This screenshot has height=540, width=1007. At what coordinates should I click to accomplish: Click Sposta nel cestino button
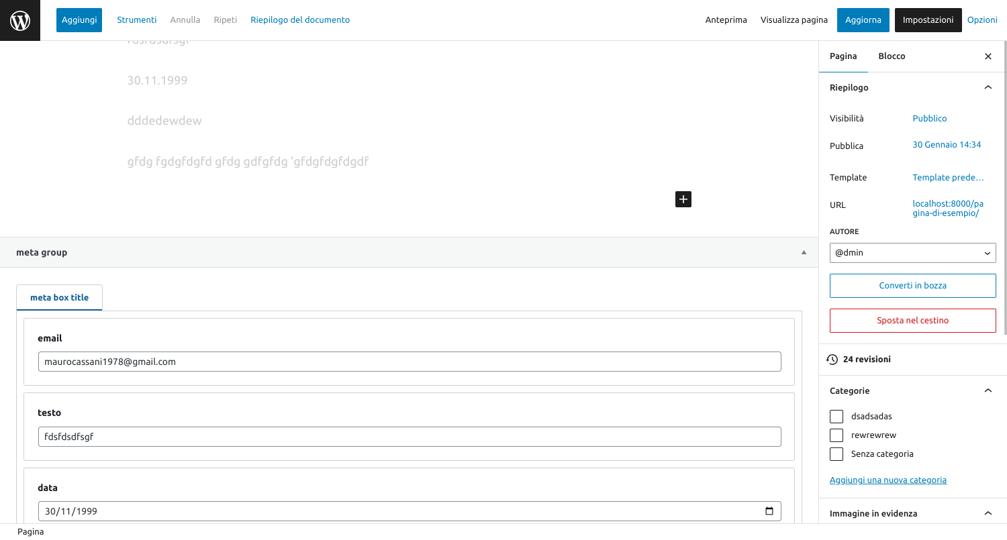pyautogui.click(x=913, y=321)
